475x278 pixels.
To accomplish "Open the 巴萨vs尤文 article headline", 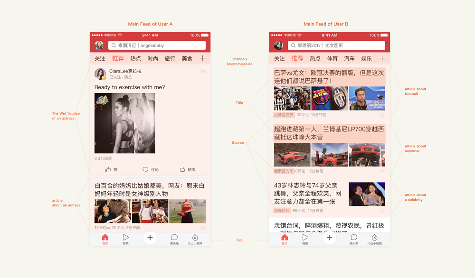I will [x=329, y=77].
